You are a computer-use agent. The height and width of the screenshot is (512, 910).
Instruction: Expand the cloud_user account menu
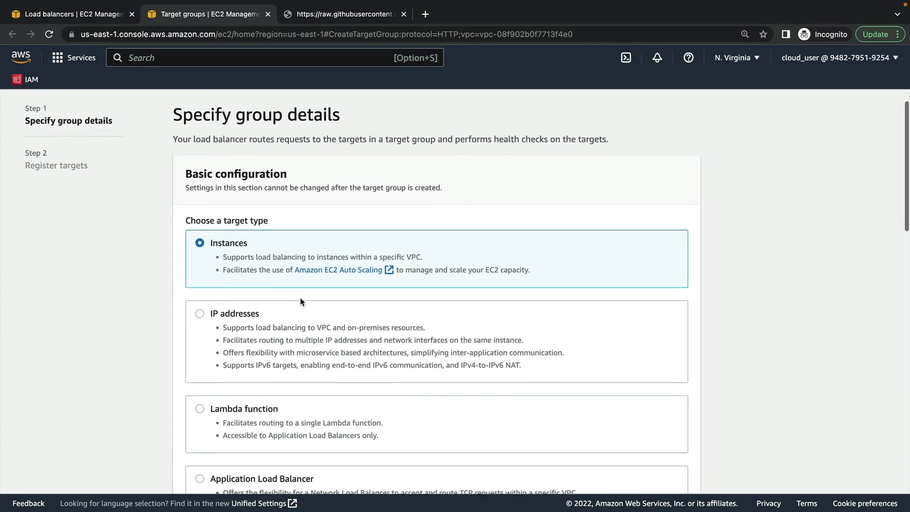click(x=839, y=58)
